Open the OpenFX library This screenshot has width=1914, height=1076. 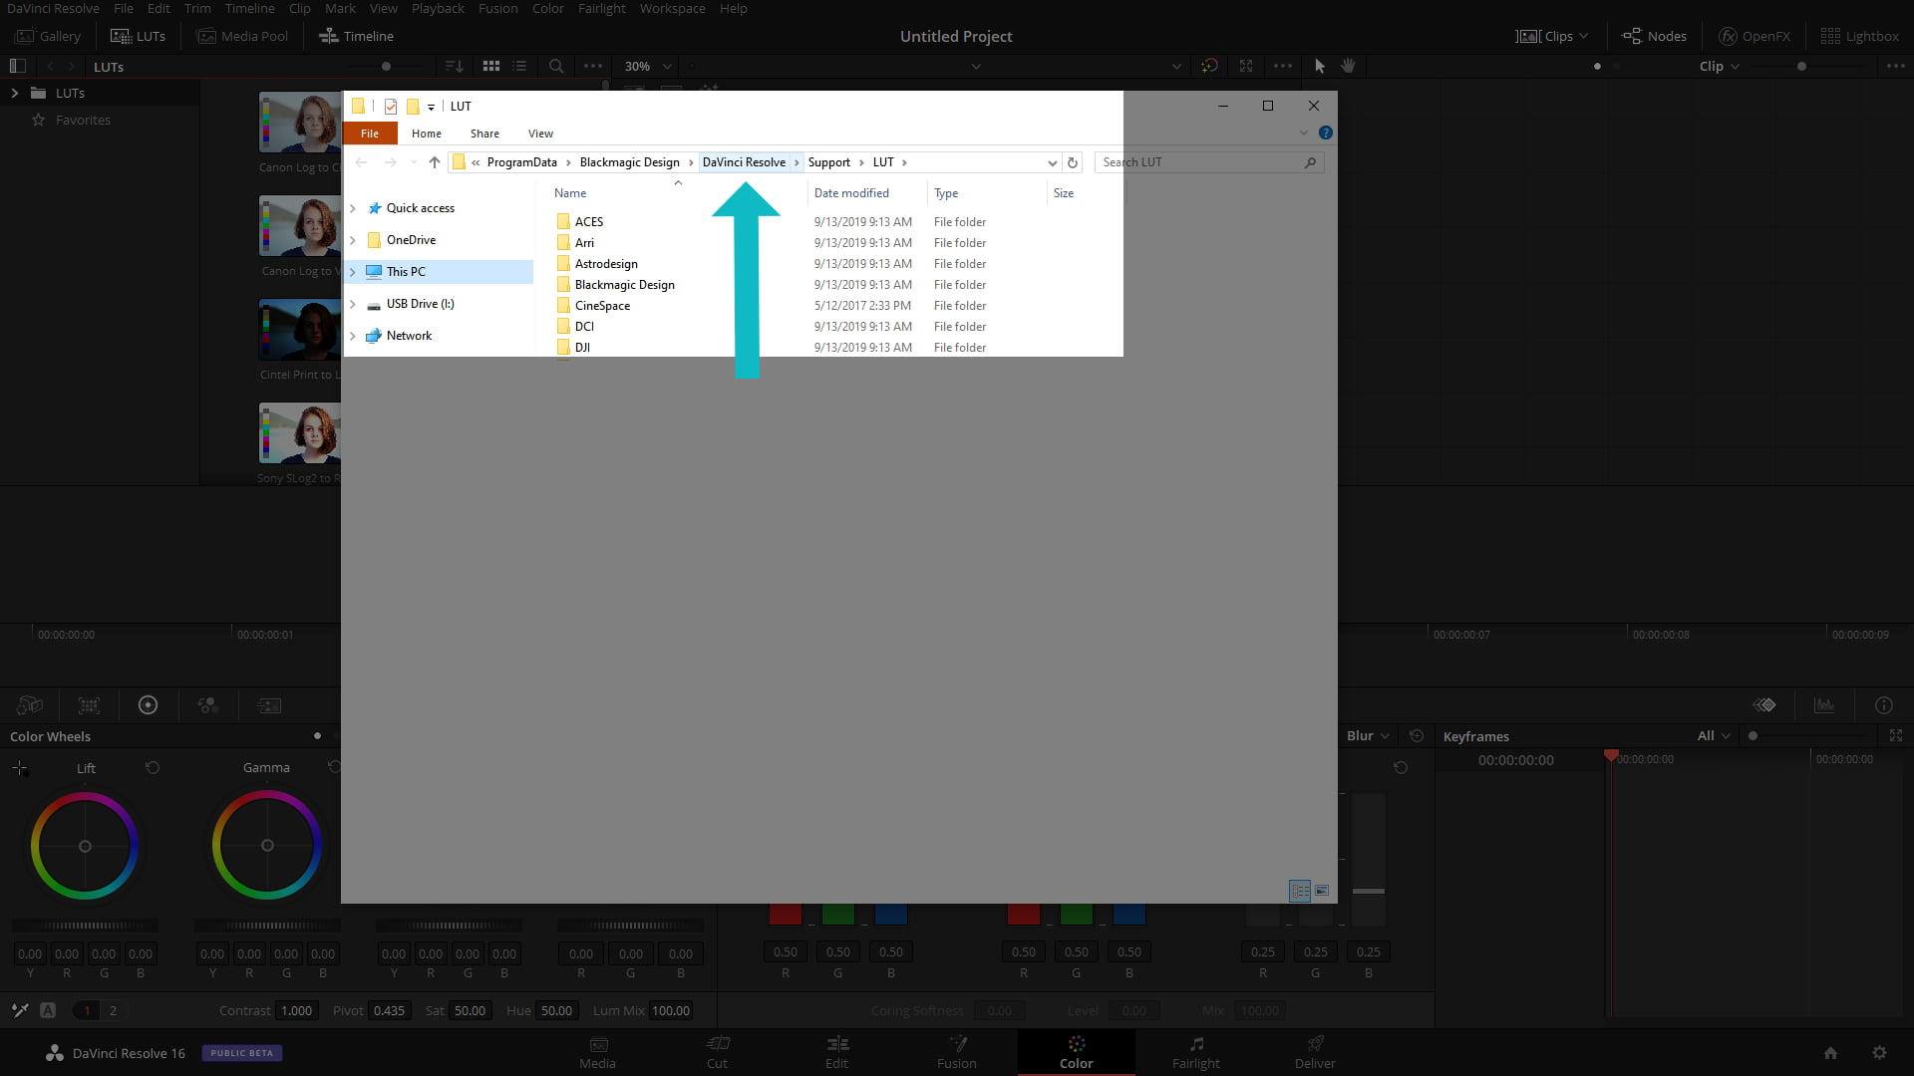[x=1754, y=36]
